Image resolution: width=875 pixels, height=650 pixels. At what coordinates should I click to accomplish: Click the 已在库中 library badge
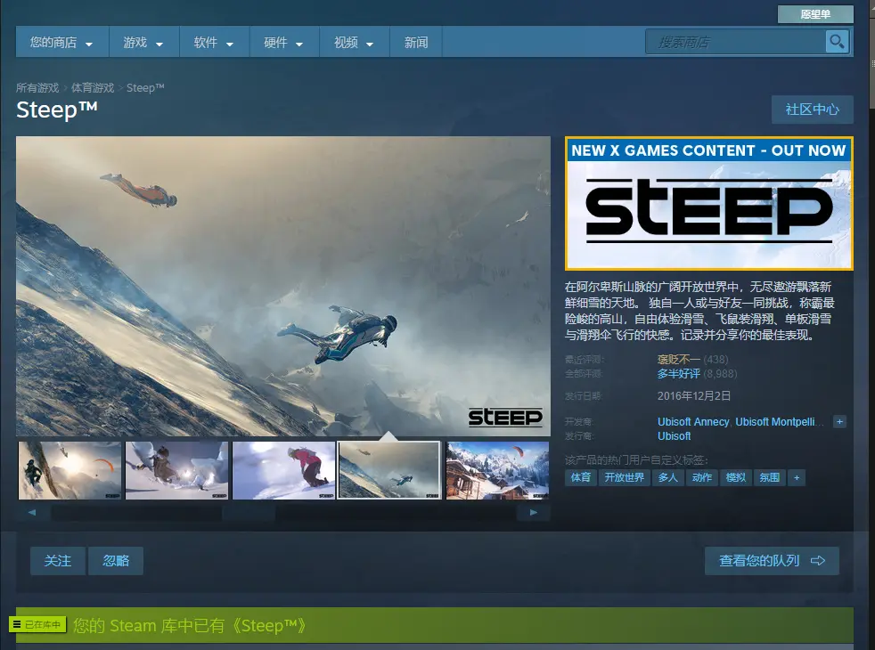pos(38,625)
